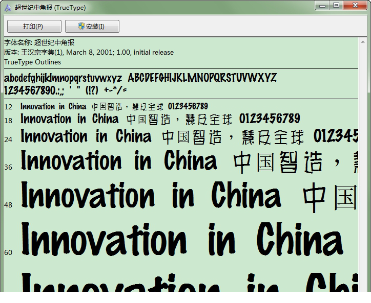Viewport: 371px width, 303px height.
Task: Click the size 36 sample line
Action: click(x=189, y=161)
